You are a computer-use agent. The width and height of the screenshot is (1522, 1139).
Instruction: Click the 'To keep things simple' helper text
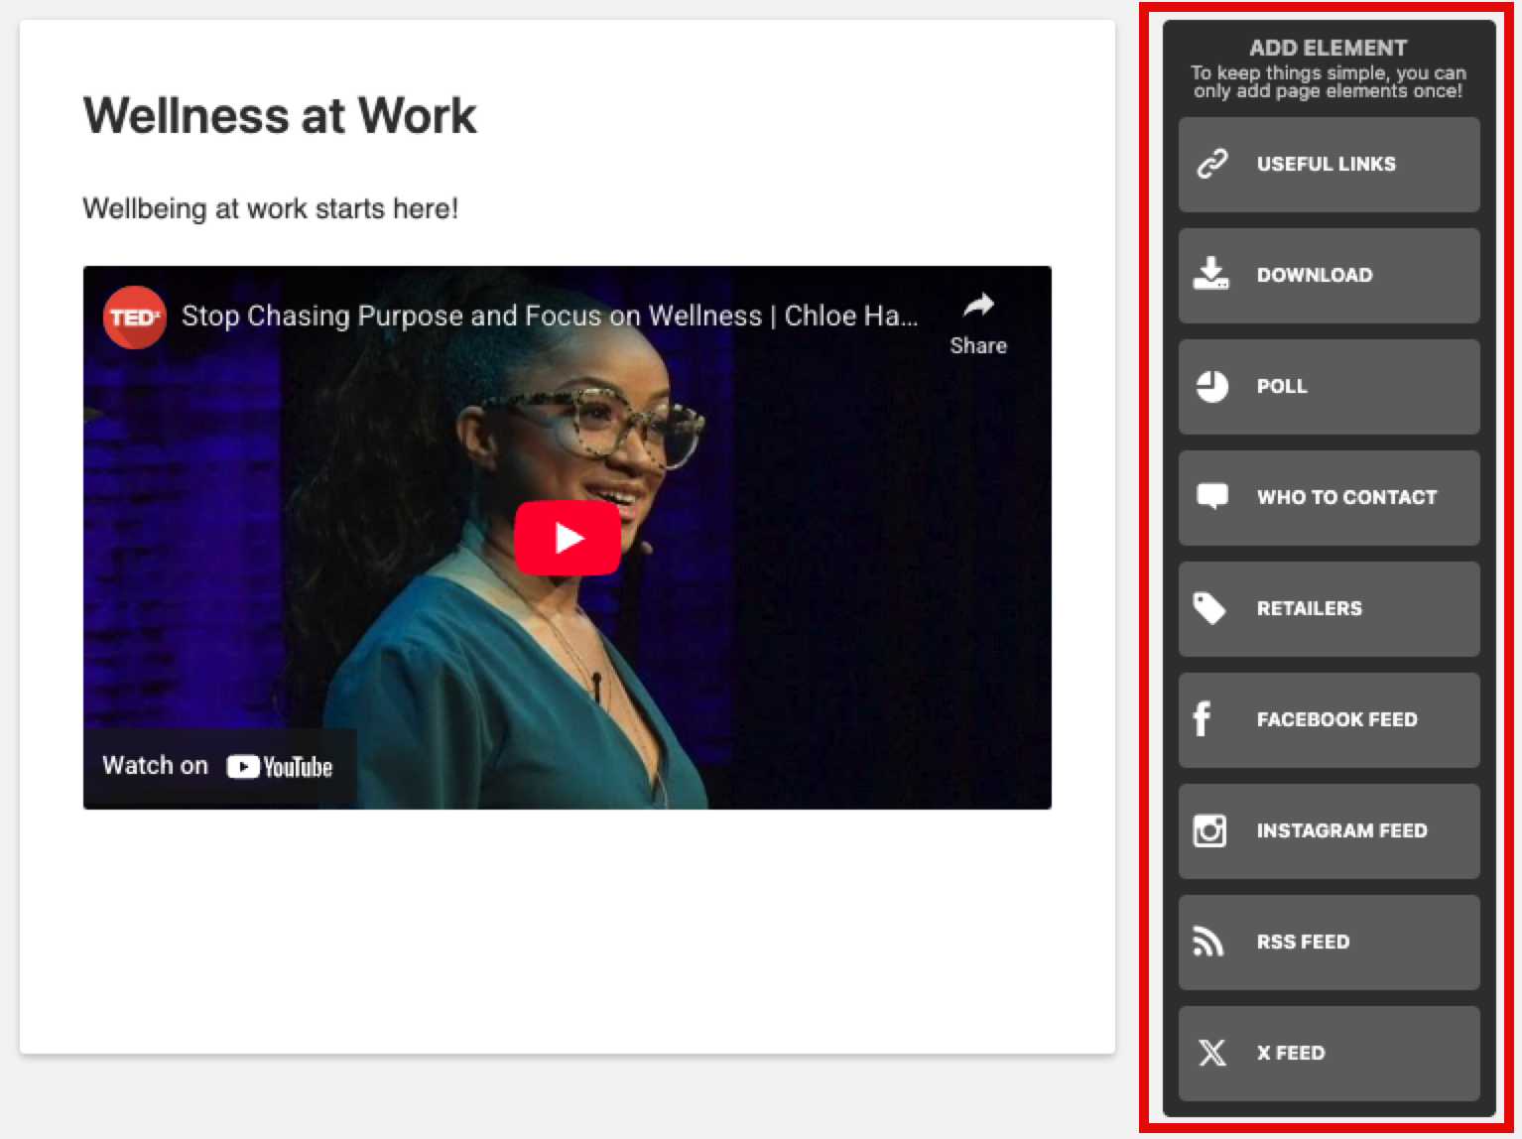1328,82
